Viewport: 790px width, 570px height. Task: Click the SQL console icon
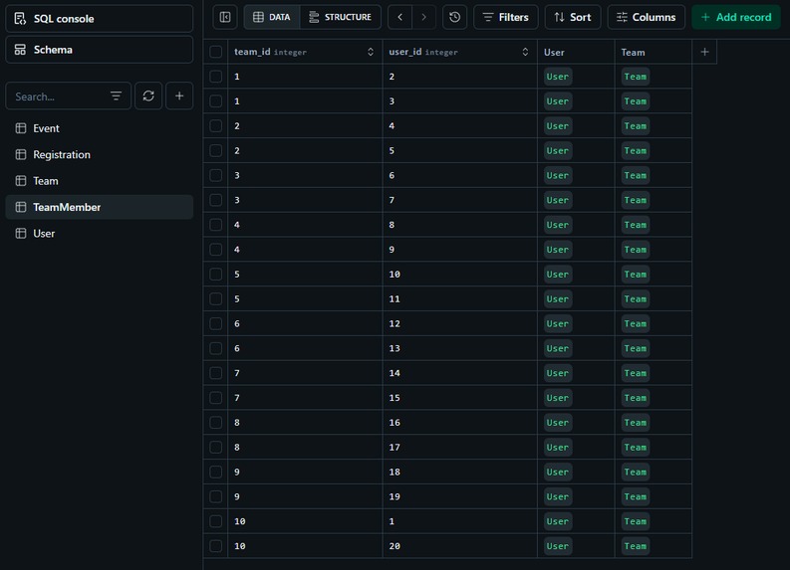[x=20, y=19]
